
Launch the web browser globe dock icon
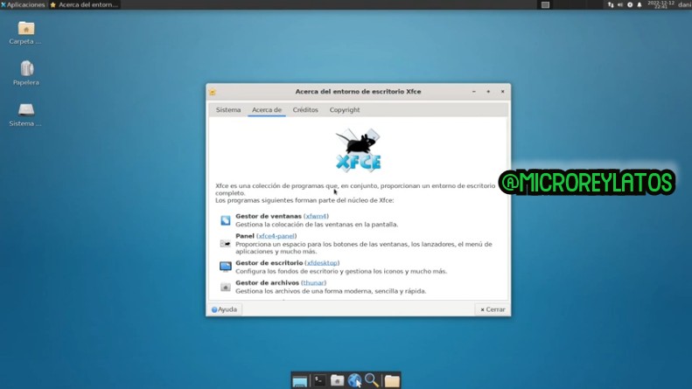[x=354, y=380]
